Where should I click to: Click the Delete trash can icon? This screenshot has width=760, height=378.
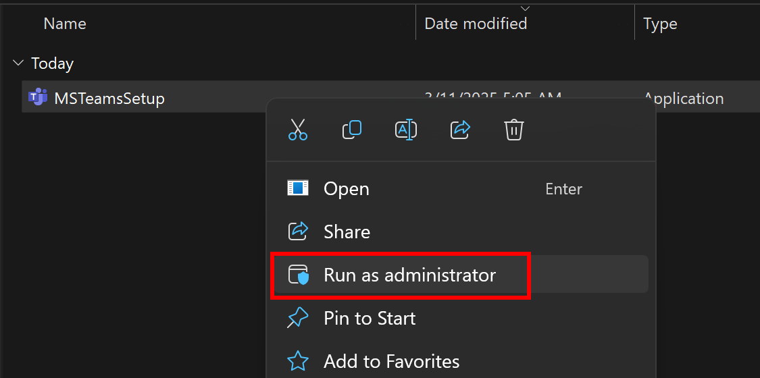click(x=513, y=130)
